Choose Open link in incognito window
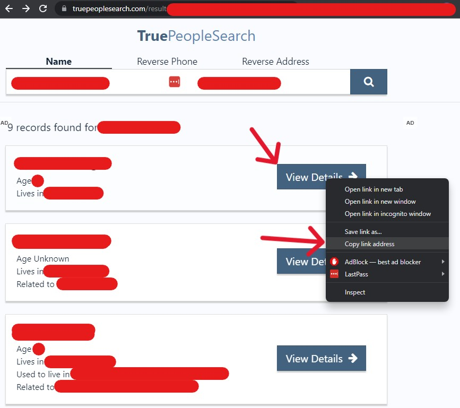 pos(387,214)
